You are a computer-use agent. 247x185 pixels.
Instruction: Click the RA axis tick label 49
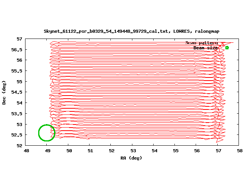click(48, 151)
